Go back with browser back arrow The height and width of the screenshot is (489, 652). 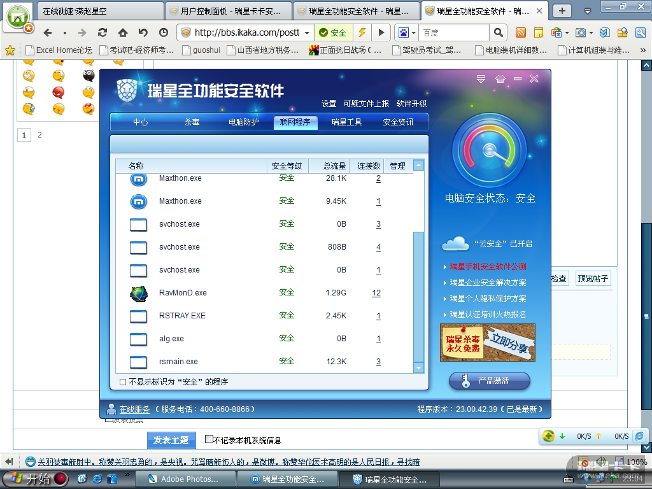coord(48,32)
